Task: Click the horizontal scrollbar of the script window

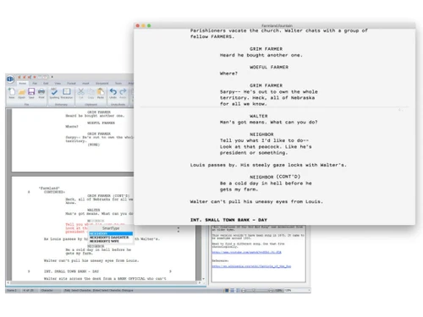Action: click(x=104, y=282)
